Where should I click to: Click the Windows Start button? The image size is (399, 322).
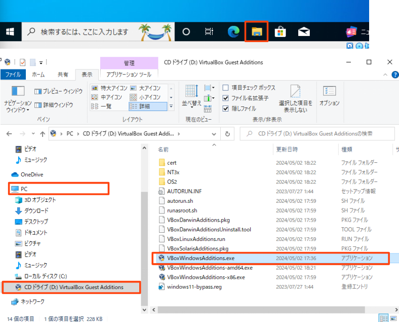point(10,32)
